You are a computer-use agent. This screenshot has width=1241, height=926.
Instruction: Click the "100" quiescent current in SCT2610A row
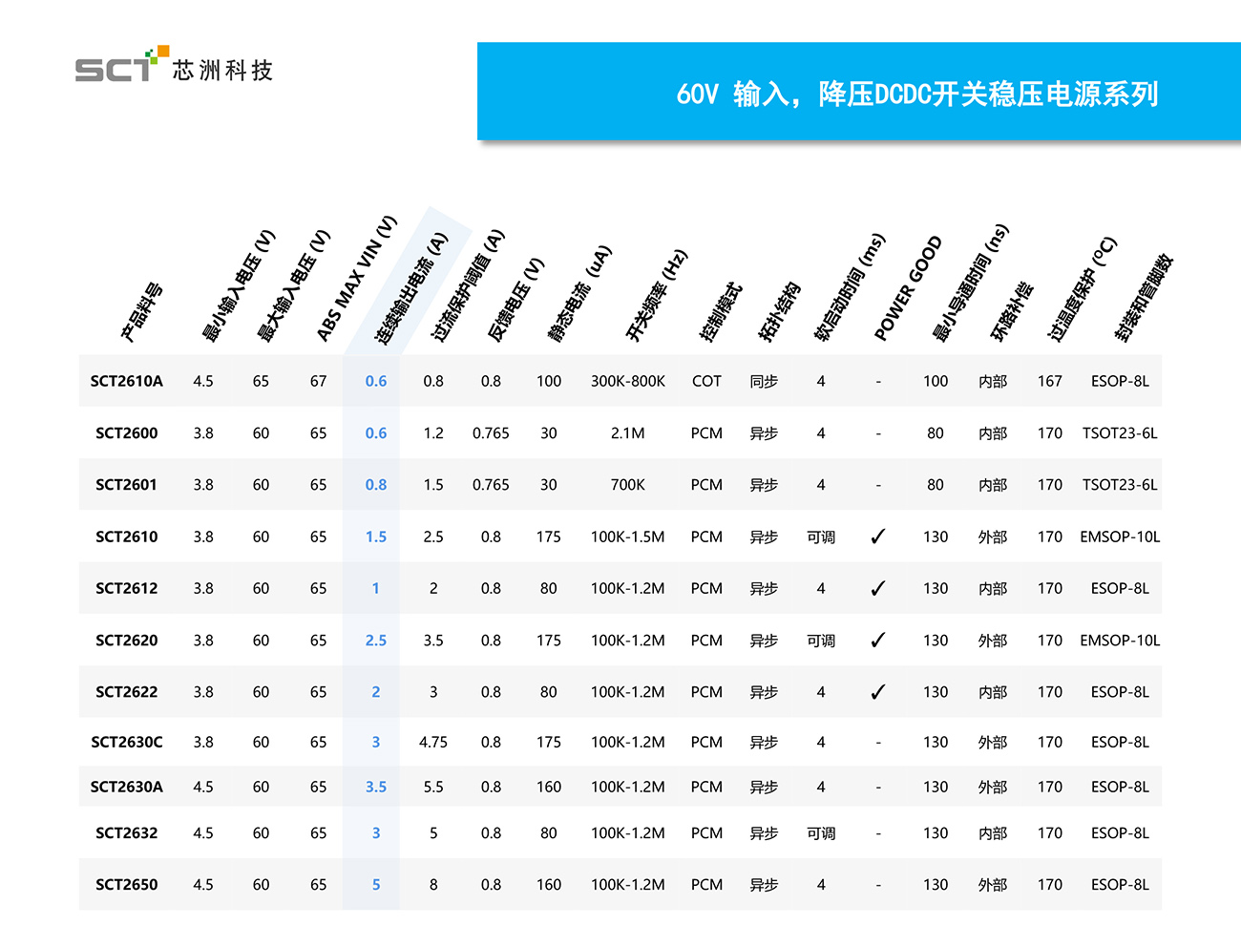pyautogui.click(x=549, y=381)
